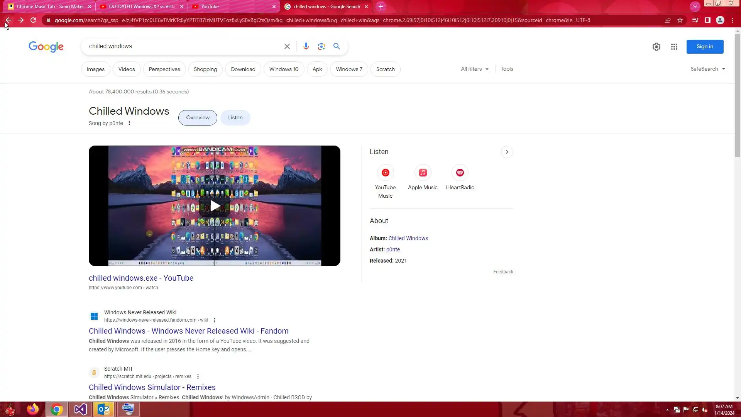
Task: Bookmark this page with star icon
Action: click(680, 20)
